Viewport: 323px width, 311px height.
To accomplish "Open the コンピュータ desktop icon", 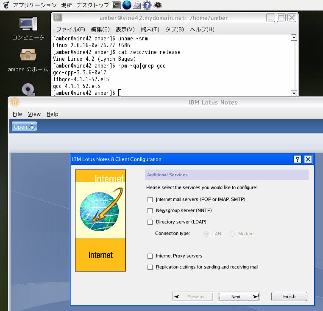I will click(x=28, y=29).
